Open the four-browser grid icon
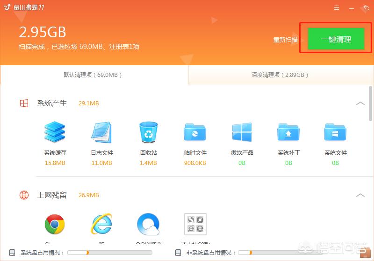Image resolution: width=374 pixels, height=261 pixels. tap(195, 224)
